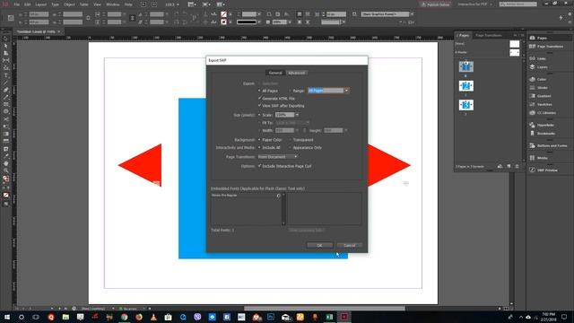574x323 pixels.
Task: Open the Window menu
Action: pyautogui.click(x=112, y=4)
